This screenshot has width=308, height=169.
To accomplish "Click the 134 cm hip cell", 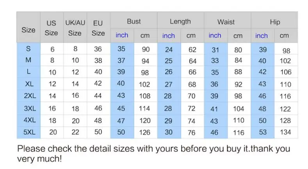I will (x=285, y=132).
